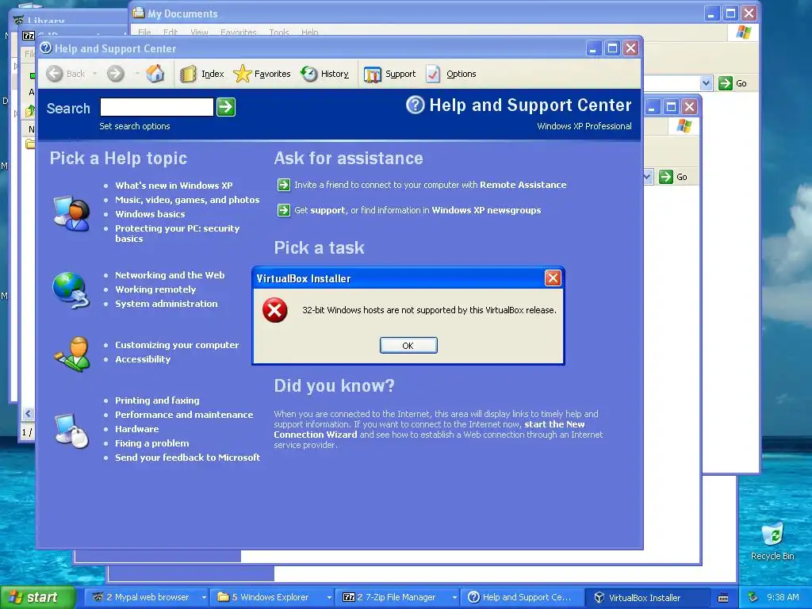Open Set search options link
Screen dimensions: 812x609
[x=135, y=126]
